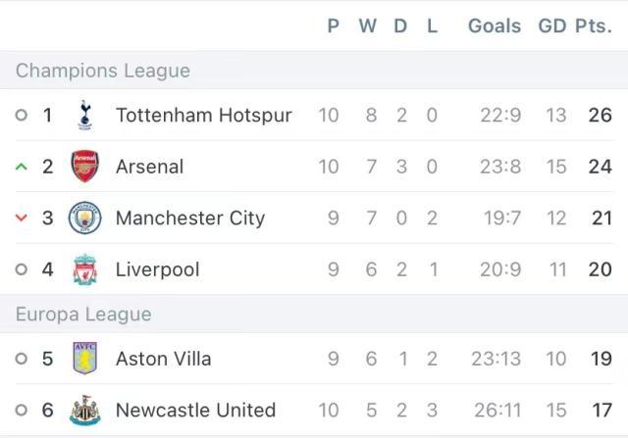Click the Newcastle United crest icon
Image resolution: width=628 pixels, height=438 pixels.
pyautogui.click(x=85, y=411)
